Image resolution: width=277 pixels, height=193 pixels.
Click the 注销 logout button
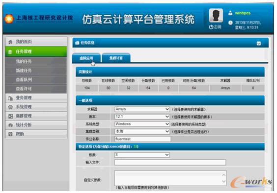215,27
